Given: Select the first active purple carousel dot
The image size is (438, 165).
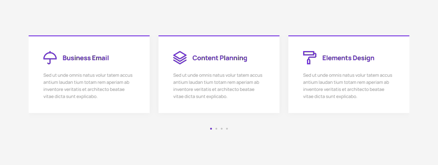Looking at the screenshot, I should click(211, 129).
